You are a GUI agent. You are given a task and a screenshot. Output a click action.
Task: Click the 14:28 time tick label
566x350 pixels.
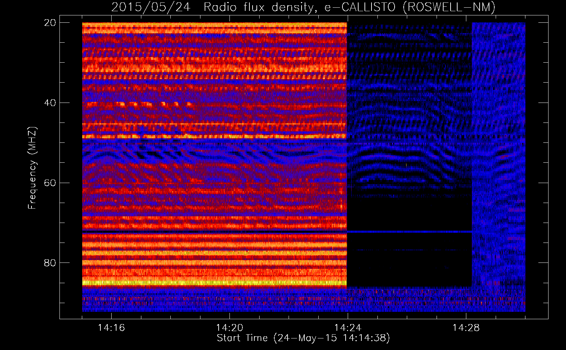(x=466, y=328)
